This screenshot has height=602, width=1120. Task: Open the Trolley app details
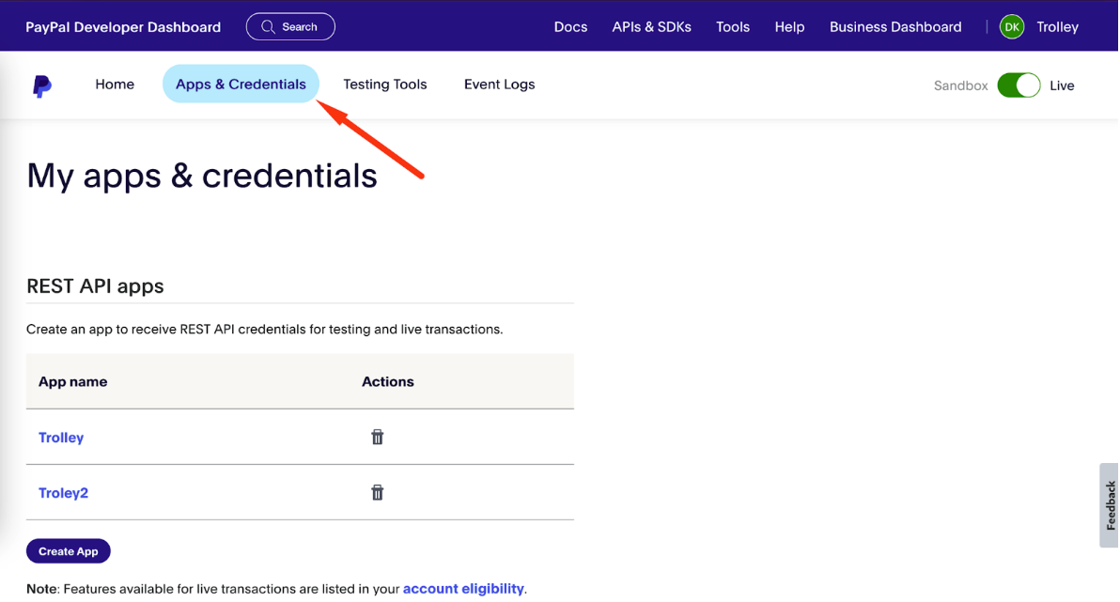61,437
